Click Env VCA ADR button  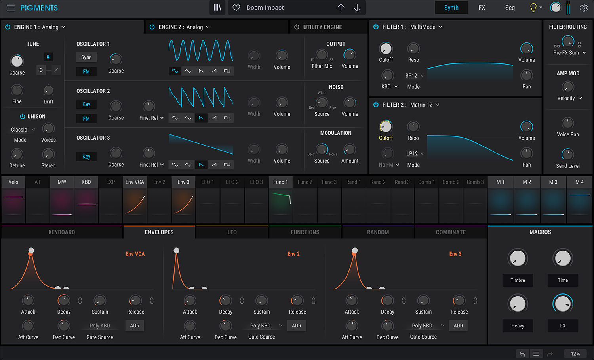click(x=135, y=326)
